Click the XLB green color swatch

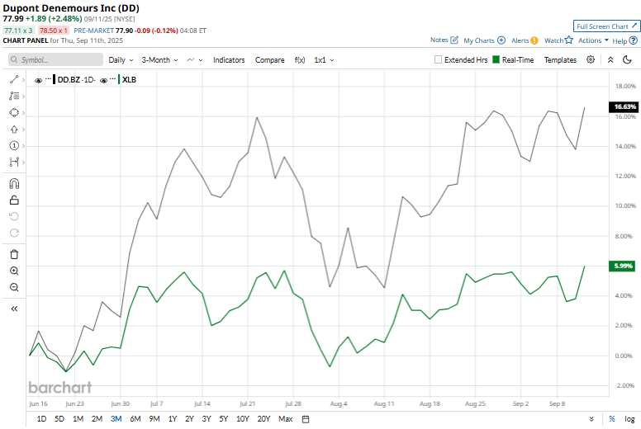click(x=119, y=79)
